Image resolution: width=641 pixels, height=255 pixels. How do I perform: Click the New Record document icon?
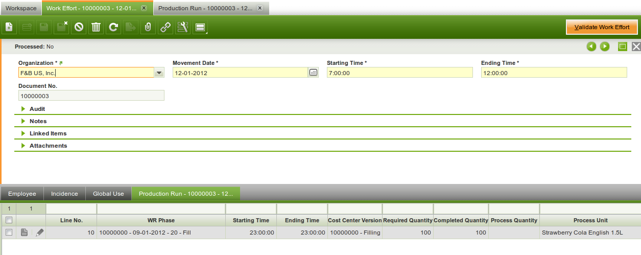[9, 27]
